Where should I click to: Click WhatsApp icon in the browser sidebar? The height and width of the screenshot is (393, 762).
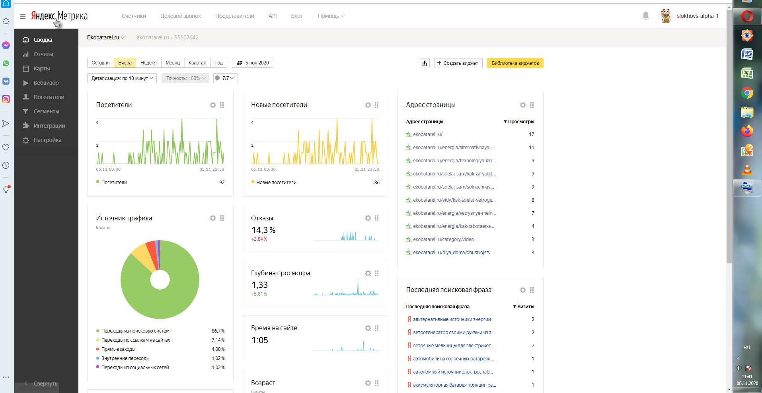point(6,64)
